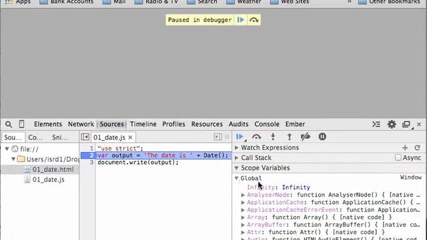Refresh watch expressions
Image resolution: width=427 pixels, height=240 pixels.
pyautogui.click(x=417, y=148)
